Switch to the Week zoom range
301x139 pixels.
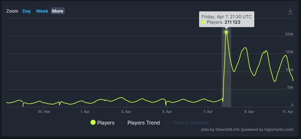click(x=42, y=11)
